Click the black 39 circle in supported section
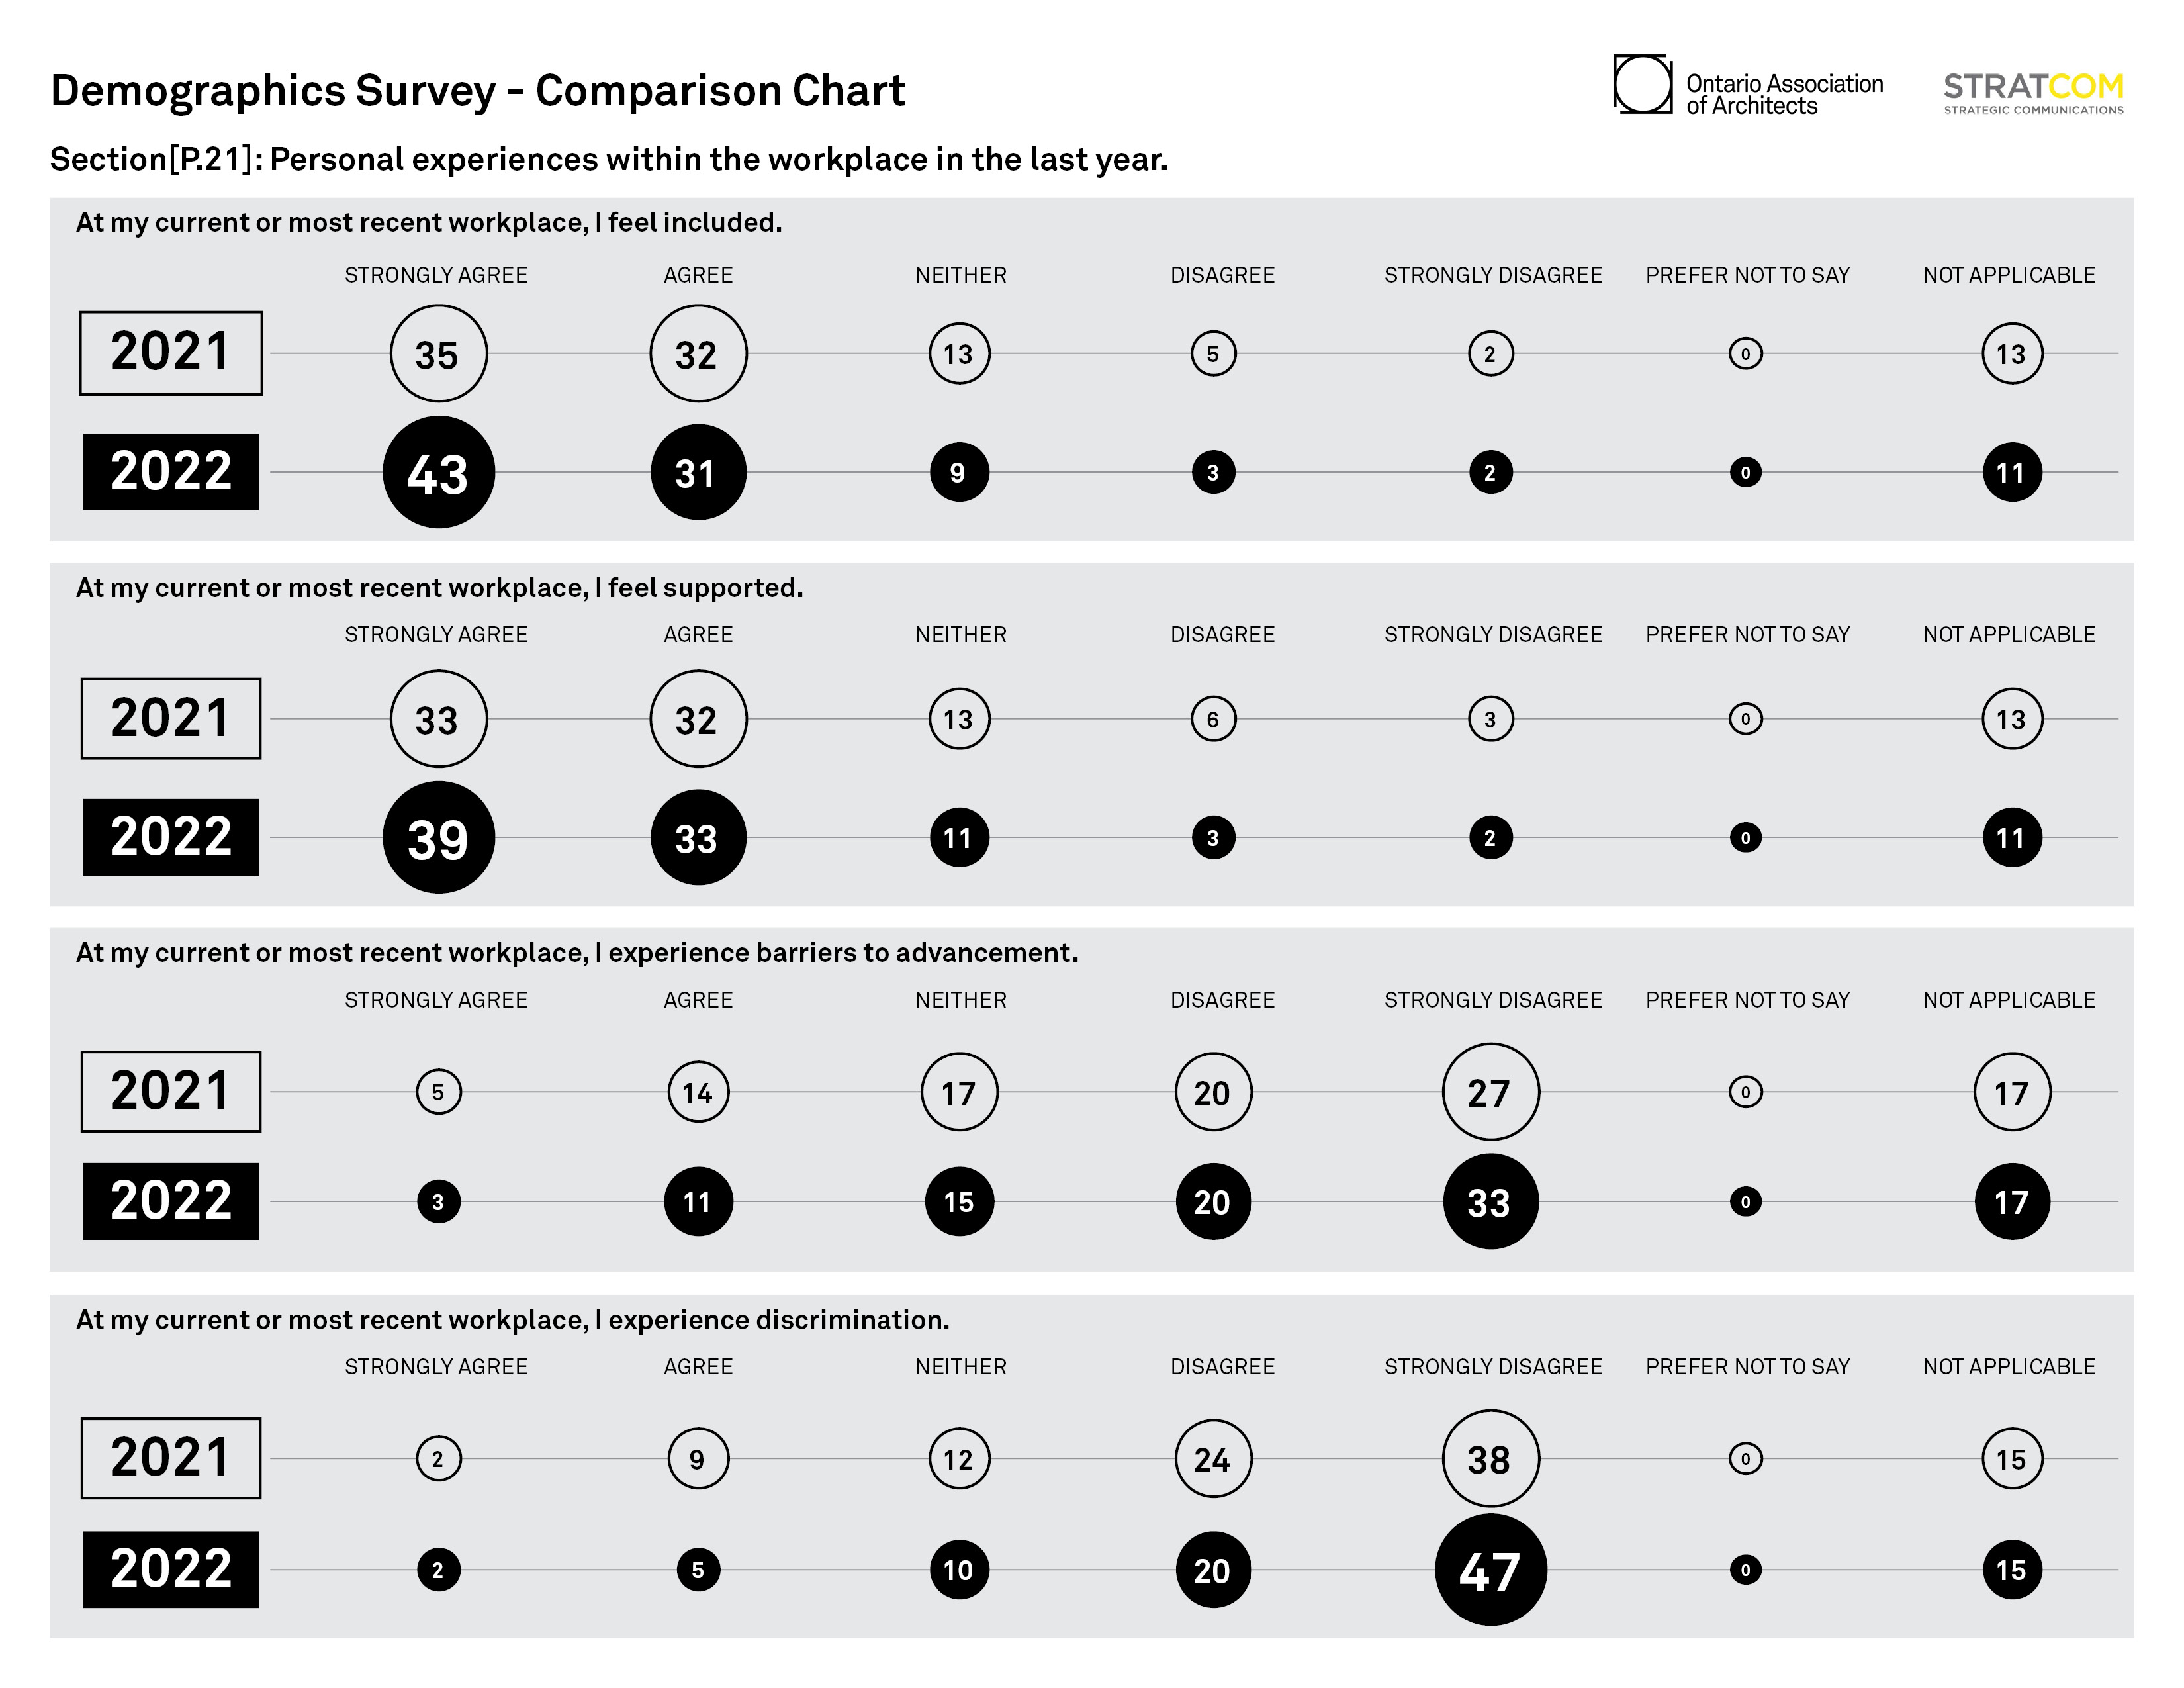The width and height of the screenshot is (2184, 1688). [439, 837]
